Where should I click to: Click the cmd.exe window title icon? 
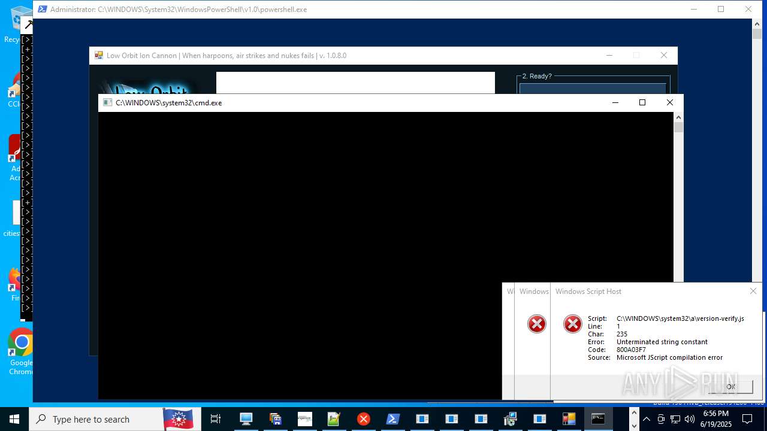tap(107, 102)
